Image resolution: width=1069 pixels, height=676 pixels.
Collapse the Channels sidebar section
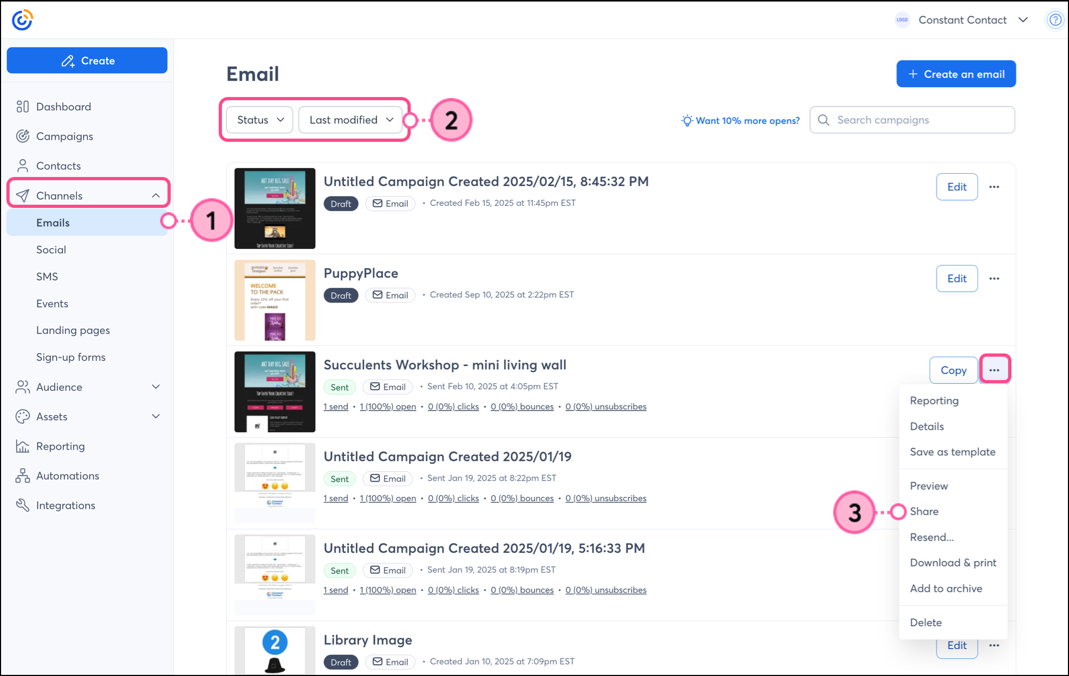pos(155,196)
